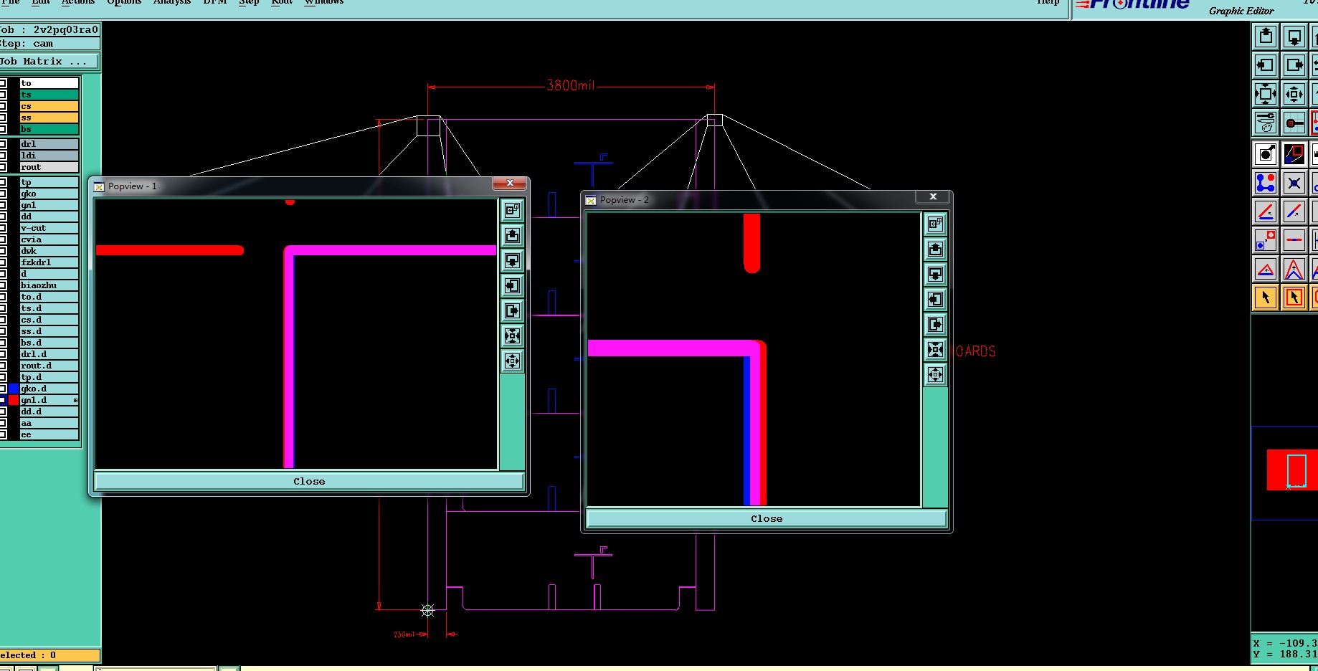1318x671 pixels.
Task: Toggle checkbox for layer gko.d
Action: tap(3, 389)
